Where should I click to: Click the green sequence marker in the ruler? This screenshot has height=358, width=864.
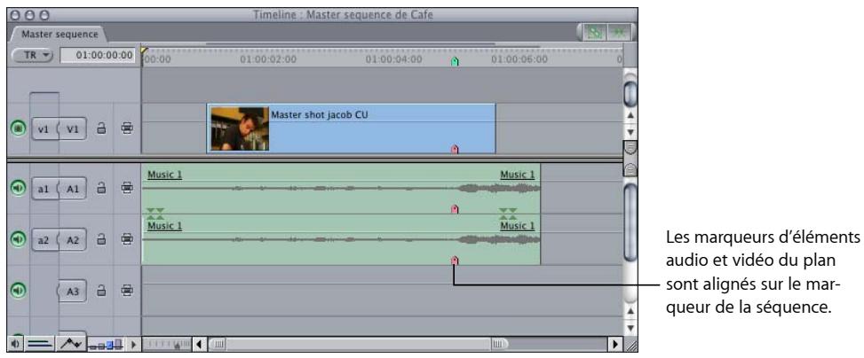tap(455, 62)
